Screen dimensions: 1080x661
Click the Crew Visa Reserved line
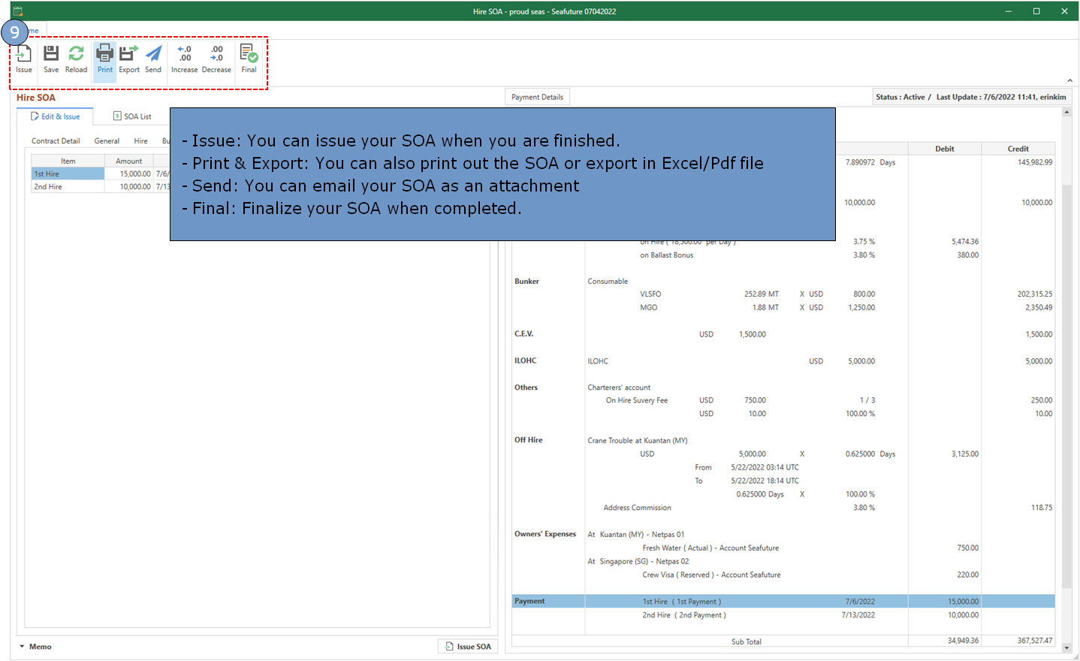[x=711, y=575]
